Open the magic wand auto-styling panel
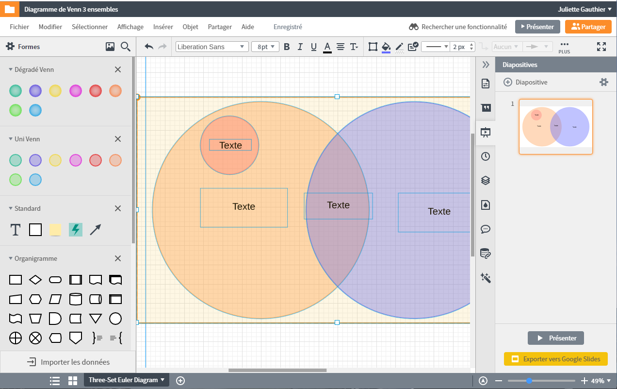The image size is (617, 389). tap(486, 277)
